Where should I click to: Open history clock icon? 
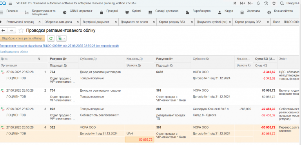(266, 3)
